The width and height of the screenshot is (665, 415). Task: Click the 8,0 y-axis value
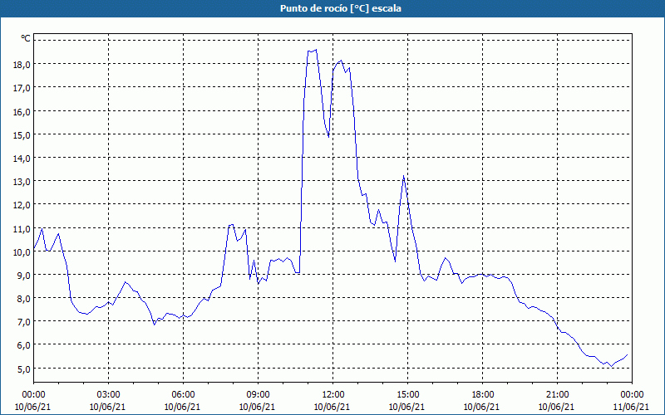pyautogui.click(x=23, y=299)
